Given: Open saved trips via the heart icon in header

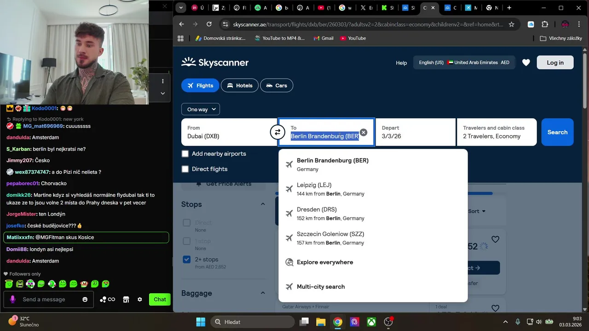Looking at the screenshot, I should click(526, 63).
